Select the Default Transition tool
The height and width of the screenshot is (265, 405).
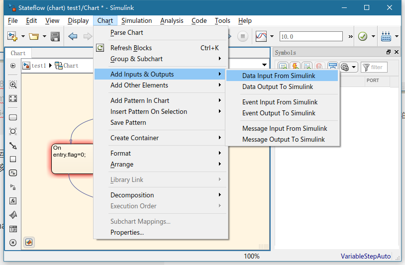(13, 146)
